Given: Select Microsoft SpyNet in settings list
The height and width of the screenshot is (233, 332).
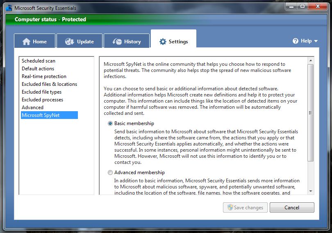Looking at the screenshot, I should pos(49,115).
